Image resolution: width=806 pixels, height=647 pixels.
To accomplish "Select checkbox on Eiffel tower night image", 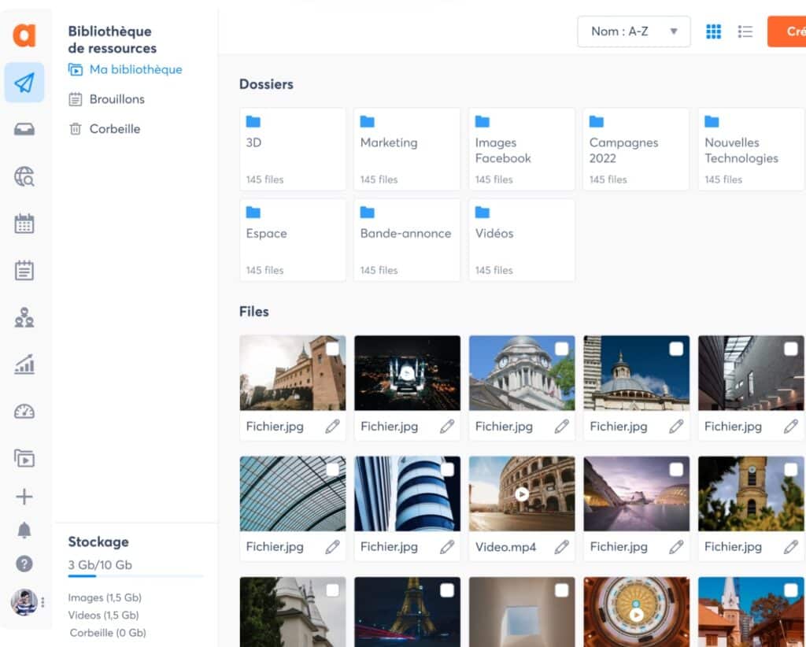I will [447, 590].
